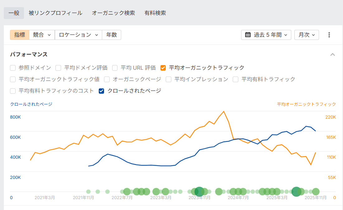Select the 一般 tab

[14, 13]
